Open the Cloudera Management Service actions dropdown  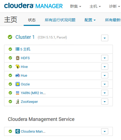105,131
